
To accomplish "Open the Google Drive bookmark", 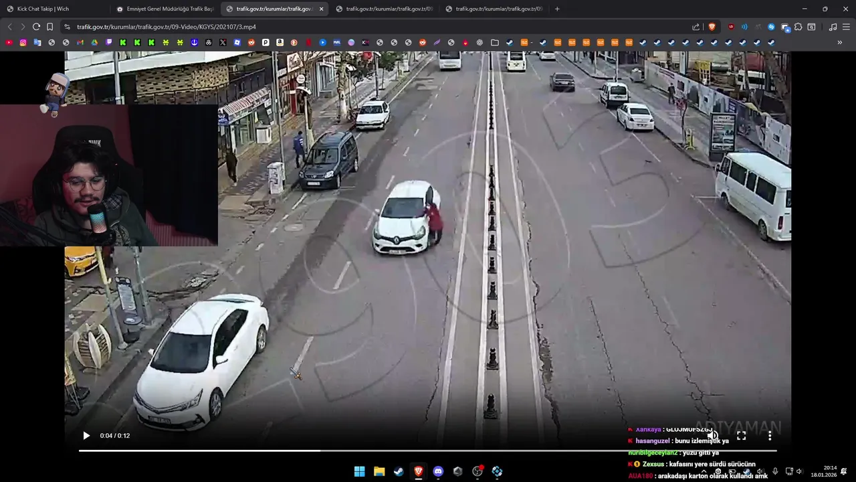I will coord(94,42).
